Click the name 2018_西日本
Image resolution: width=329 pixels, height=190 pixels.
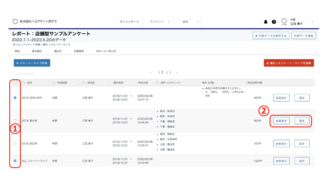[30, 143]
